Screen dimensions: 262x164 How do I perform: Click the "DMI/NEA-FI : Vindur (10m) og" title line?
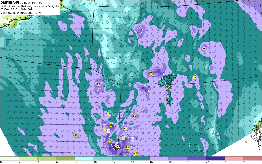pyautogui.click(x=21, y=3)
